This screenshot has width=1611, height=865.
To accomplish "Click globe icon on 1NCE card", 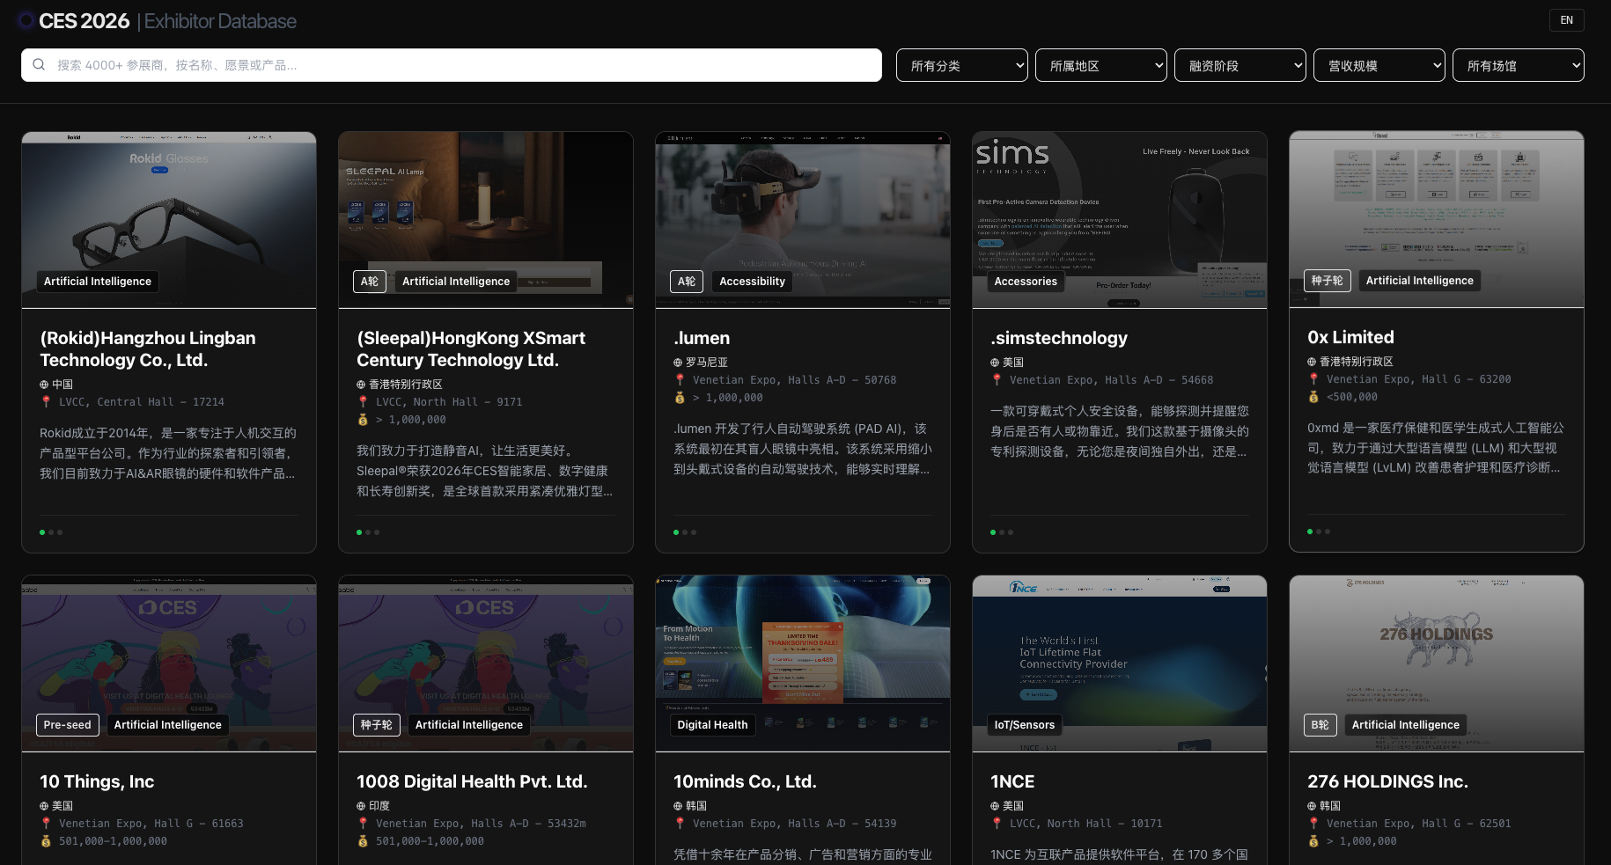I will (x=995, y=806).
